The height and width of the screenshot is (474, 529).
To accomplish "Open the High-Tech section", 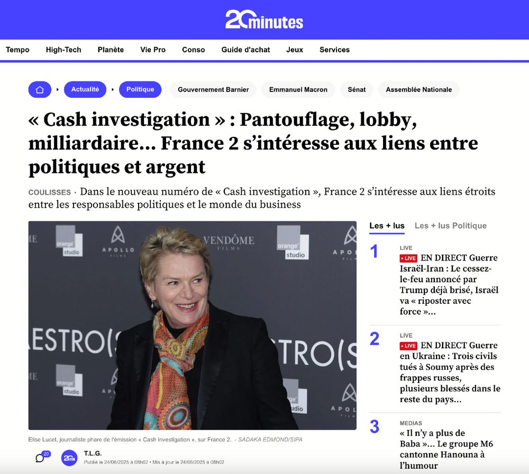I will point(63,50).
